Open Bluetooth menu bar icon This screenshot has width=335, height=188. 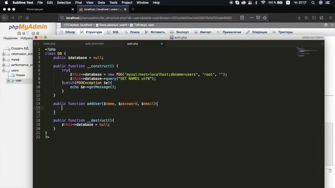click(256, 3)
